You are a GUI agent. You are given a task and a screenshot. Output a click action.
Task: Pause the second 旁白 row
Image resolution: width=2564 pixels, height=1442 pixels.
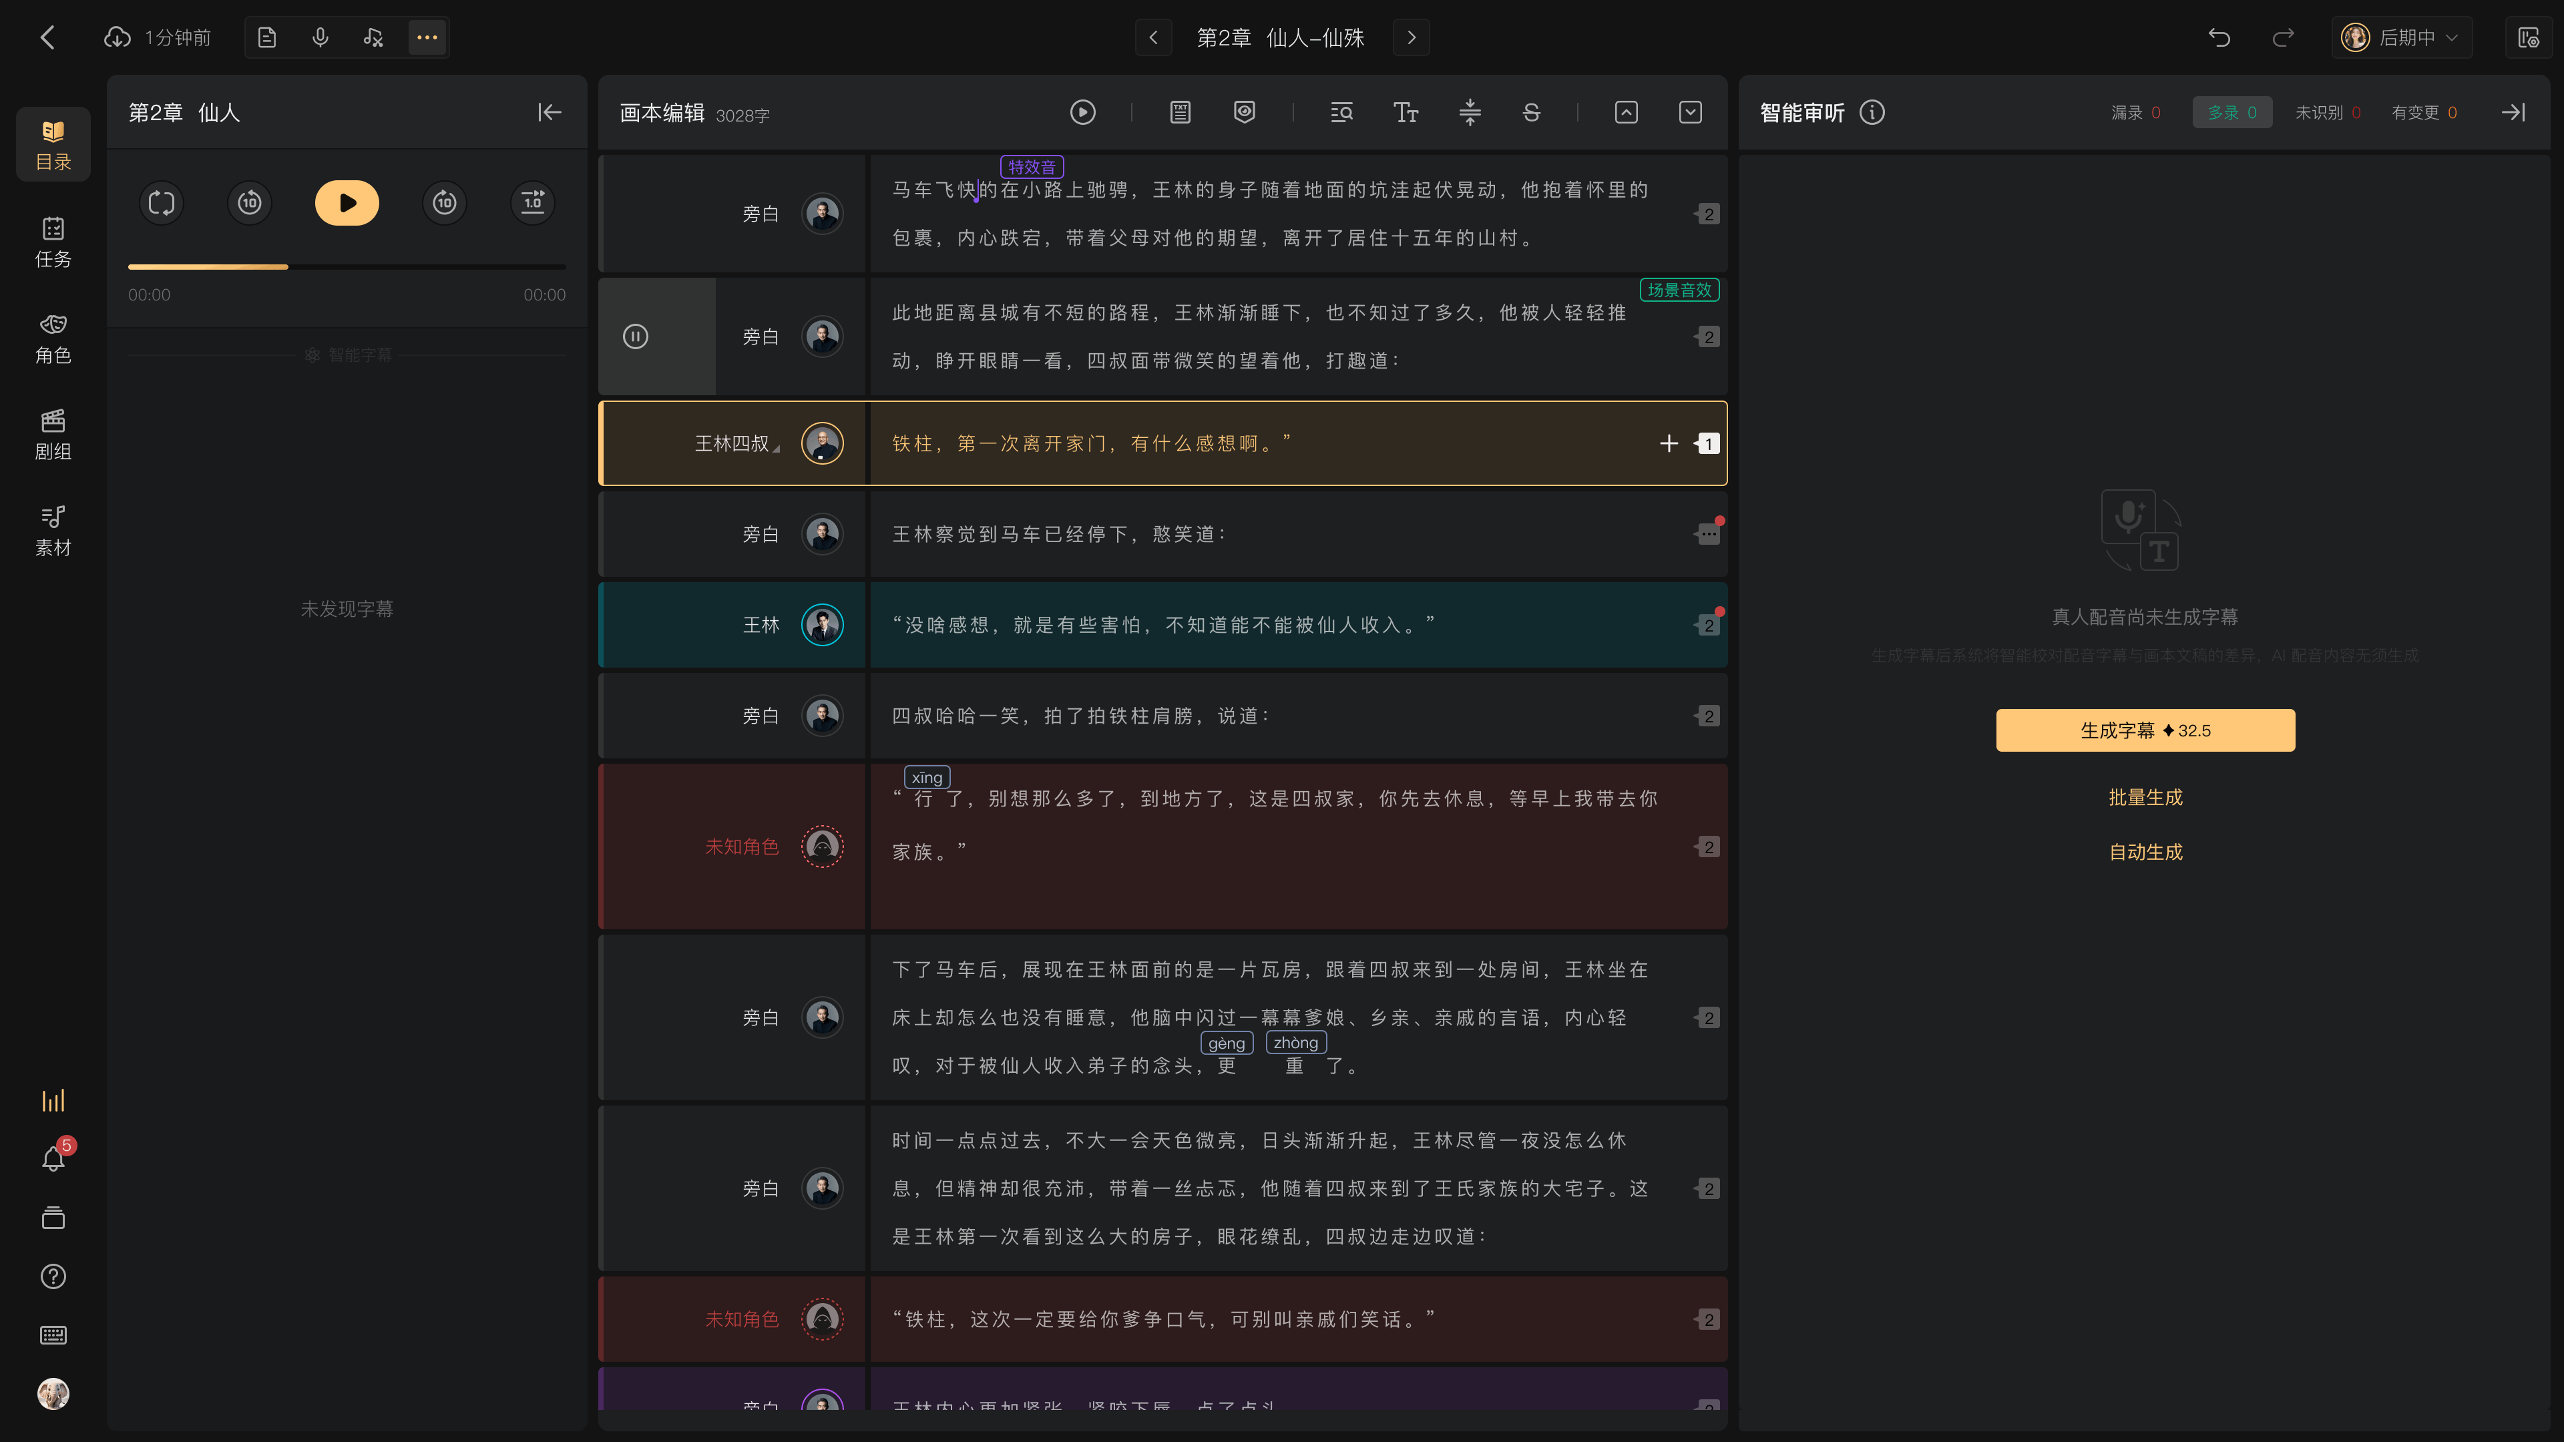pos(635,336)
